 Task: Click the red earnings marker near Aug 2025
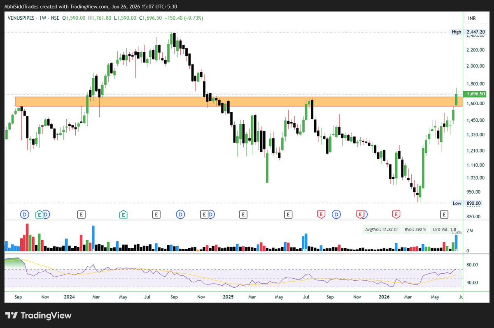[x=321, y=214]
